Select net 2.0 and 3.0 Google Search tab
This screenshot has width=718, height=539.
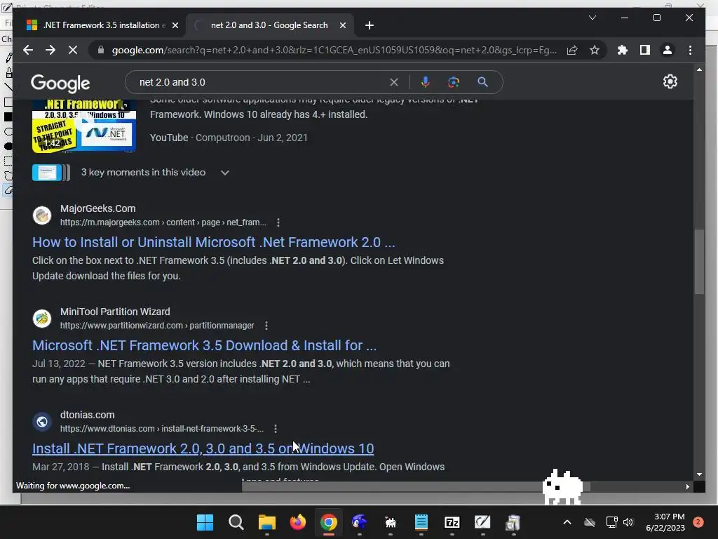(269, 25)
